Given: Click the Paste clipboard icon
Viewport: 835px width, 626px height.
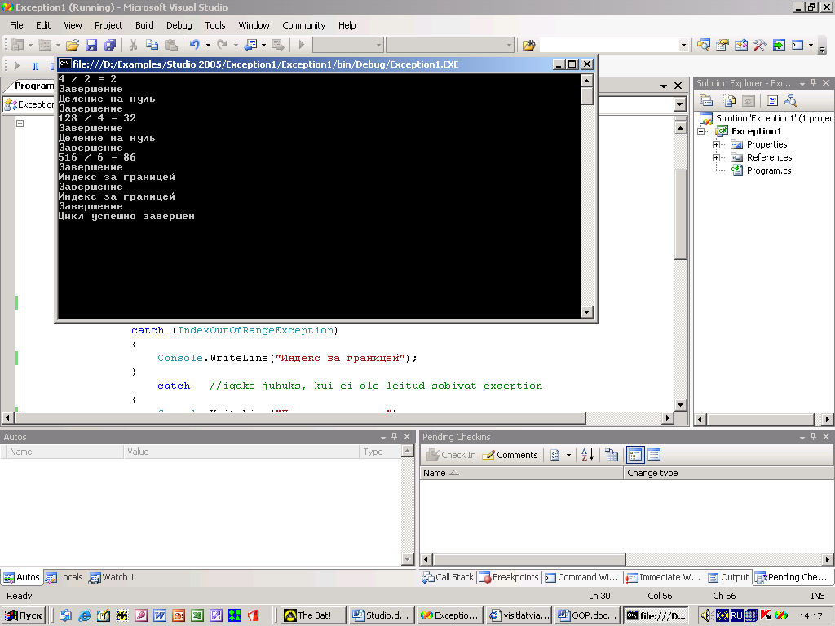Looking at the screenshot, I should point(171,46).
